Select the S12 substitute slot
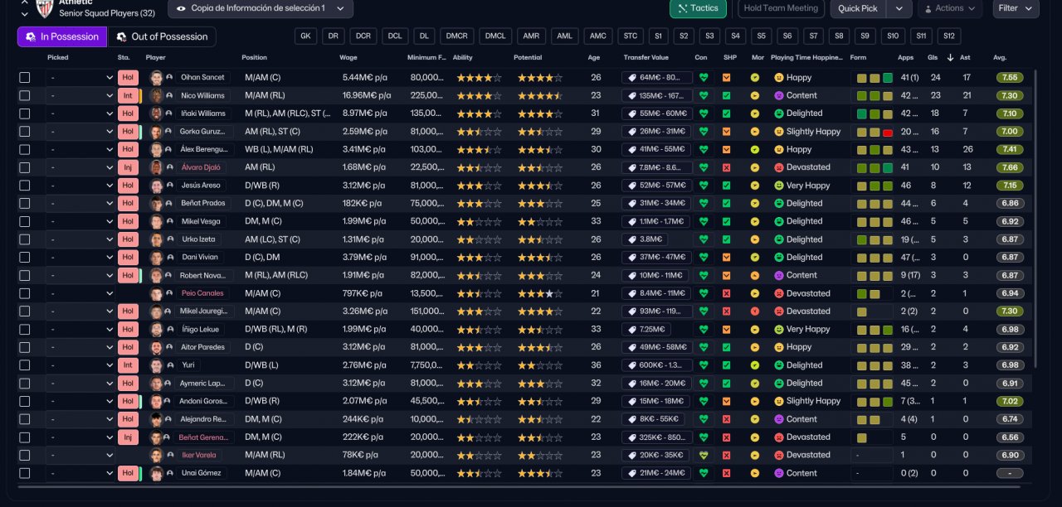 [x=950, y=36]
